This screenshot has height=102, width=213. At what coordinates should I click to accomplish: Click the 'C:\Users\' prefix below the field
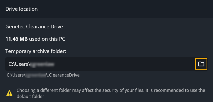tap(16, 75)
